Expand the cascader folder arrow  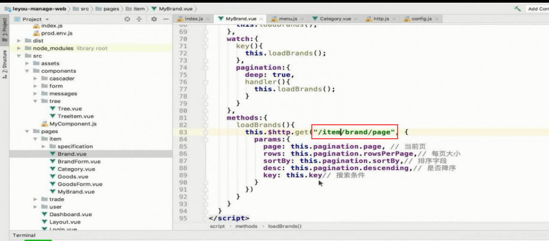(35, 78)
